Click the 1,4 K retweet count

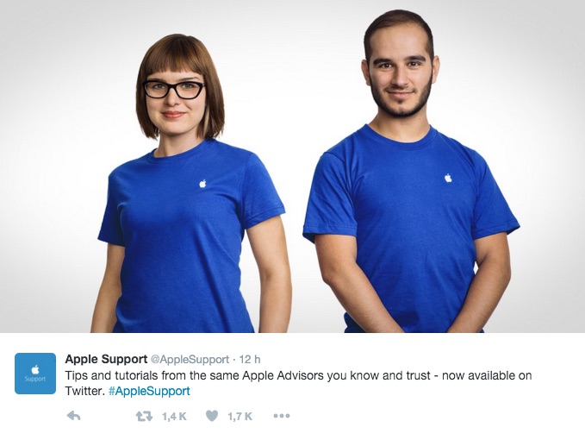click(174, 416)
